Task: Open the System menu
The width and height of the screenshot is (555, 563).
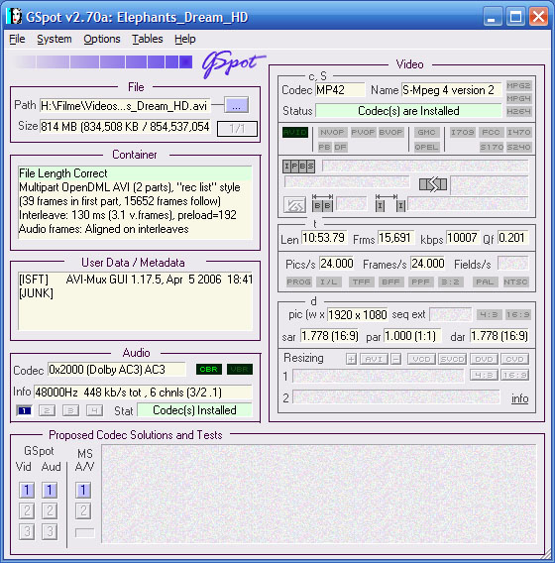Action: click(55, 39)
